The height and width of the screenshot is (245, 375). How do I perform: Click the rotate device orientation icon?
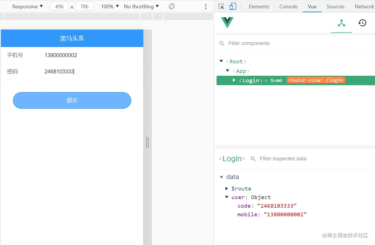point(172,6)
